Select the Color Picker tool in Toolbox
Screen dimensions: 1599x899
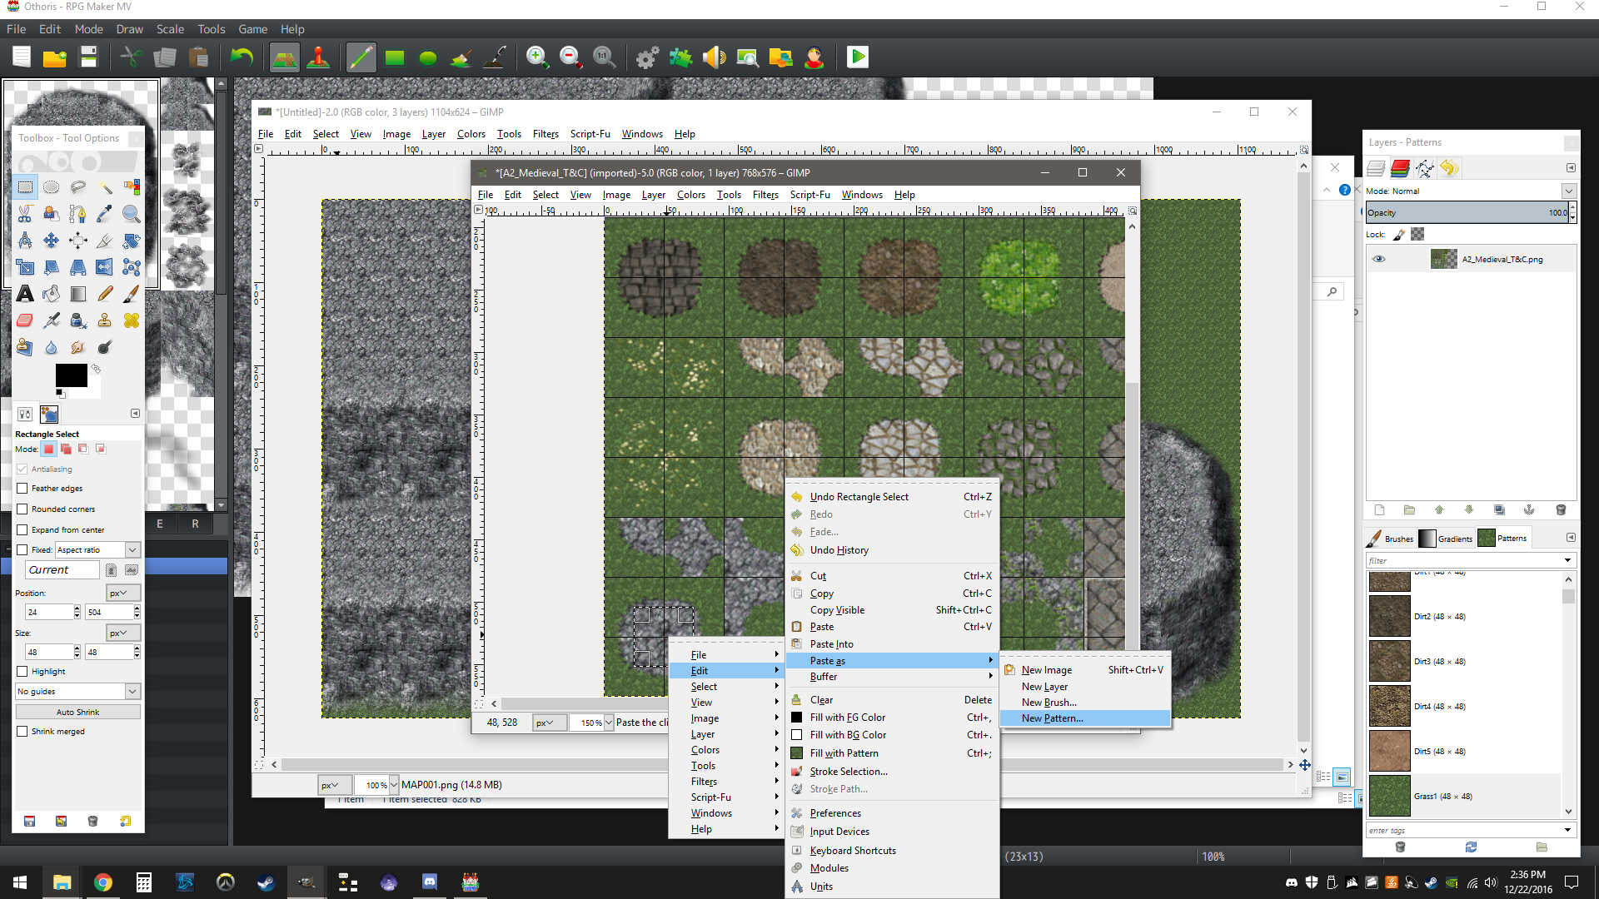(105, 214)
